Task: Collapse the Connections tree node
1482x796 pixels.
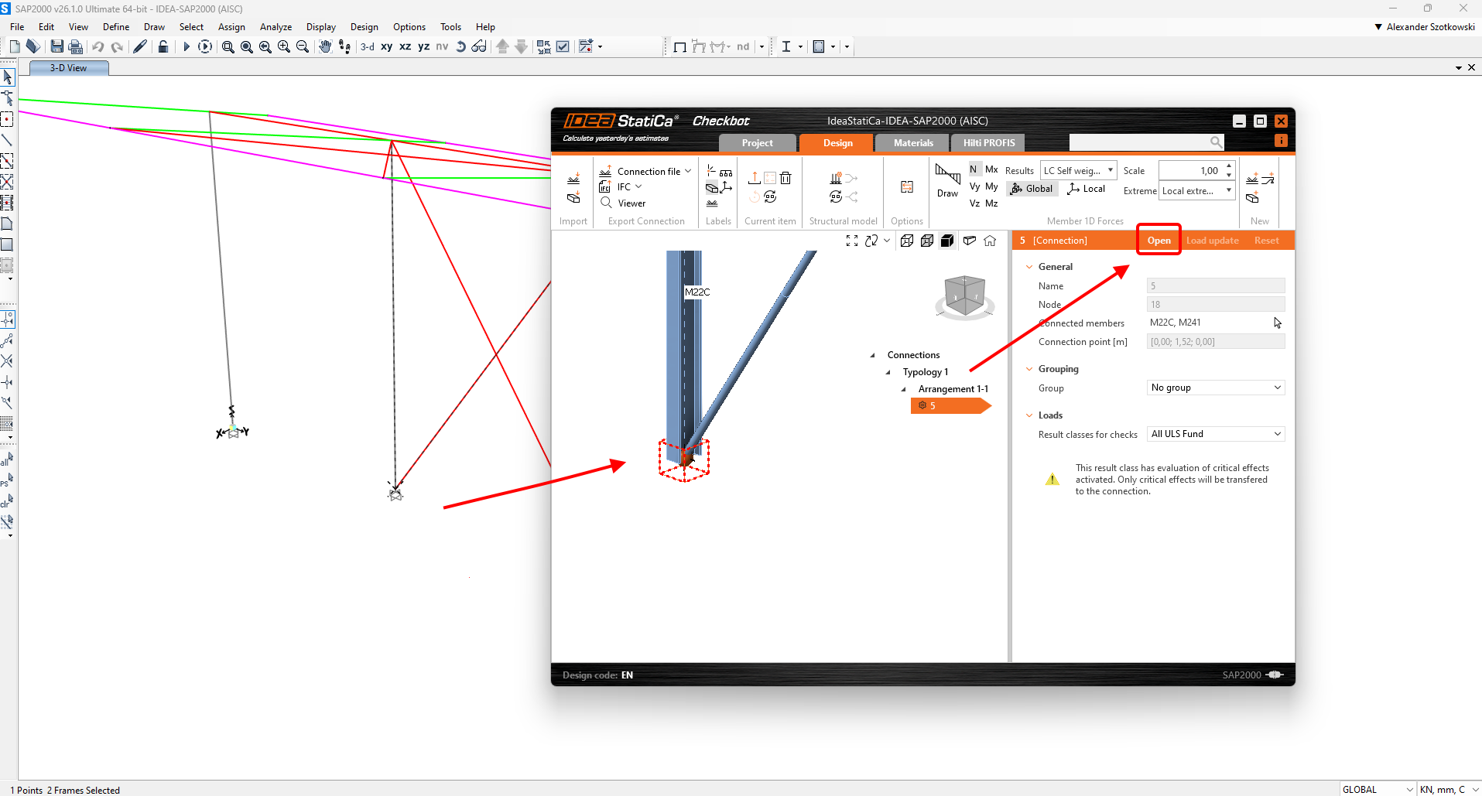Action: coord(873,356)
